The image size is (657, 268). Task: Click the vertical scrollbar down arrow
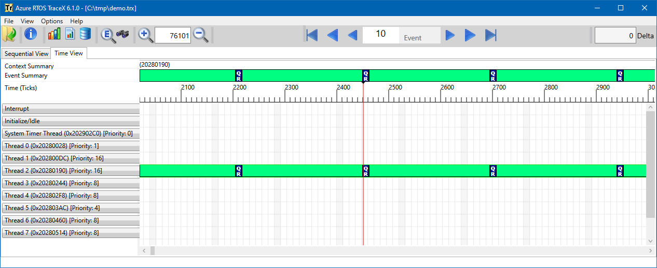tap(650, 241)
